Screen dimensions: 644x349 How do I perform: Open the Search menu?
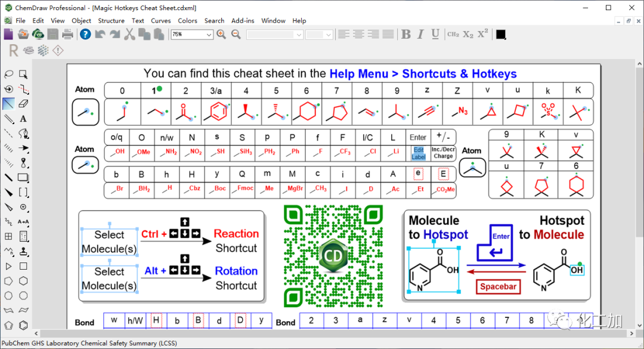[215, 20]
